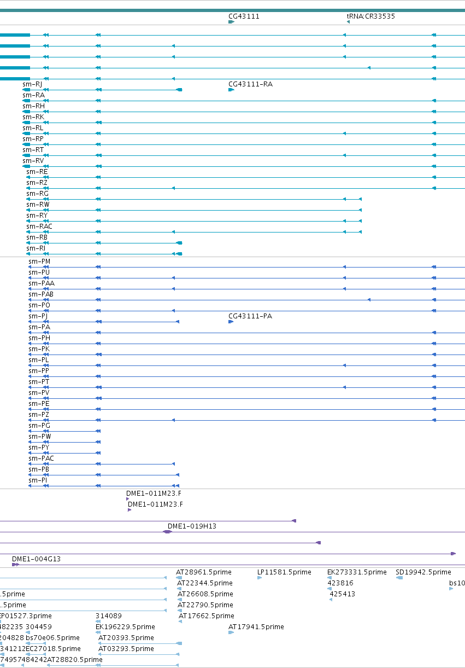Click the 314089 feature label
The height and width of the screenshot is (668, 465).
(x=109, y=616)
